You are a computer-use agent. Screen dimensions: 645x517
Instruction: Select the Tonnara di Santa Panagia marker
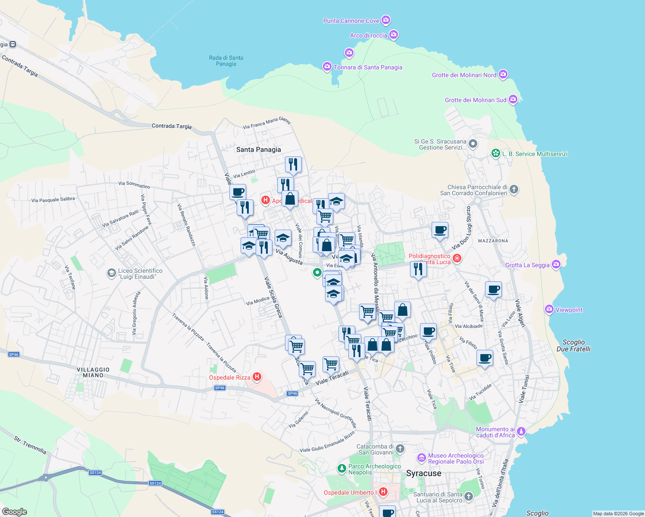coord(326,66)
